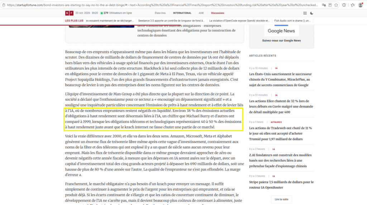367x205 pixels.
Task: Select the ASIE navigation item
Action: [x=201, y=13]
